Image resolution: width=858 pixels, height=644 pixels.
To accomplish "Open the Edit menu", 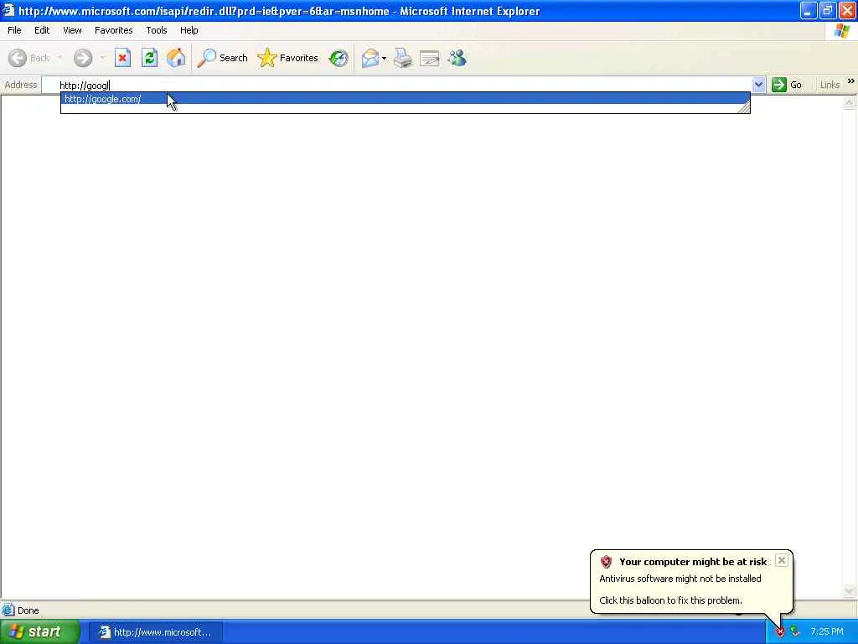I will pos(42,30).
